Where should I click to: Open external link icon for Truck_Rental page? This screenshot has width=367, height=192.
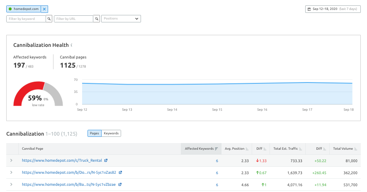106,160
